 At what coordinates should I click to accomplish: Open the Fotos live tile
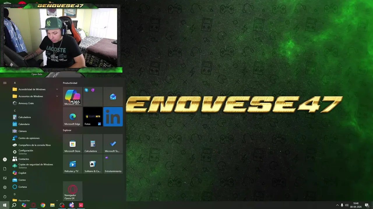tap(93, 117)
